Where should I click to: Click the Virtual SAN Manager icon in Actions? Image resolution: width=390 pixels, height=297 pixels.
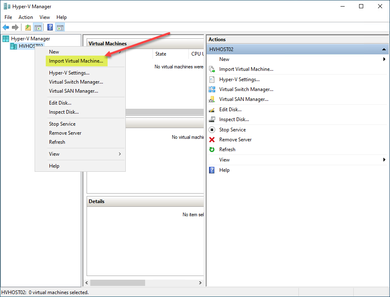coord(211,99)
